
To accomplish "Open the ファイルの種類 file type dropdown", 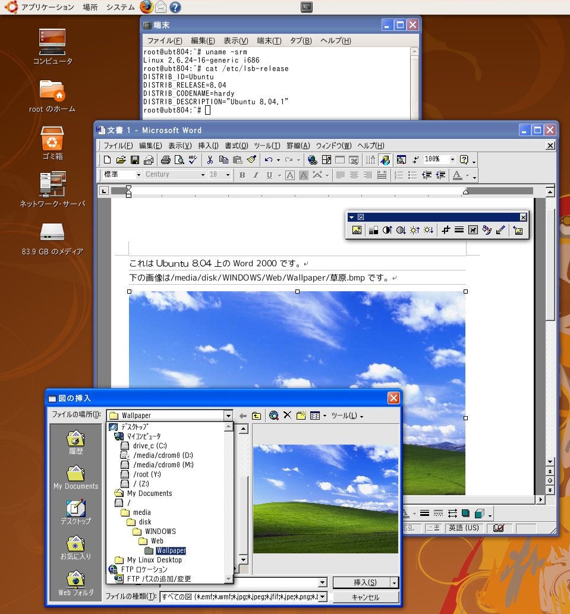I will [x=322, y=597].
